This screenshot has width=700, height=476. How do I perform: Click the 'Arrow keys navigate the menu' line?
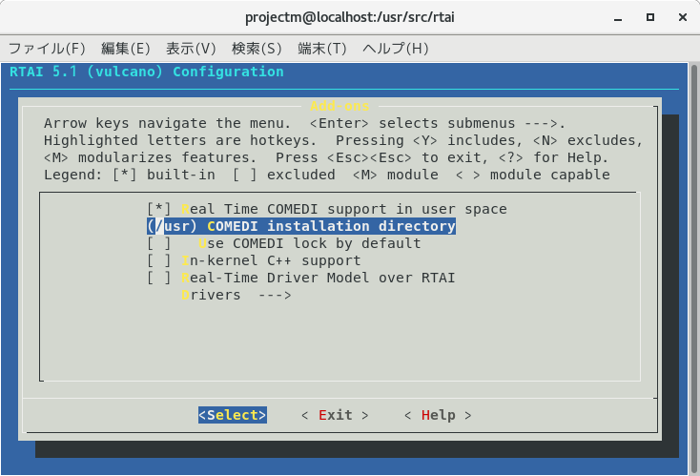[x=305, y=123]
